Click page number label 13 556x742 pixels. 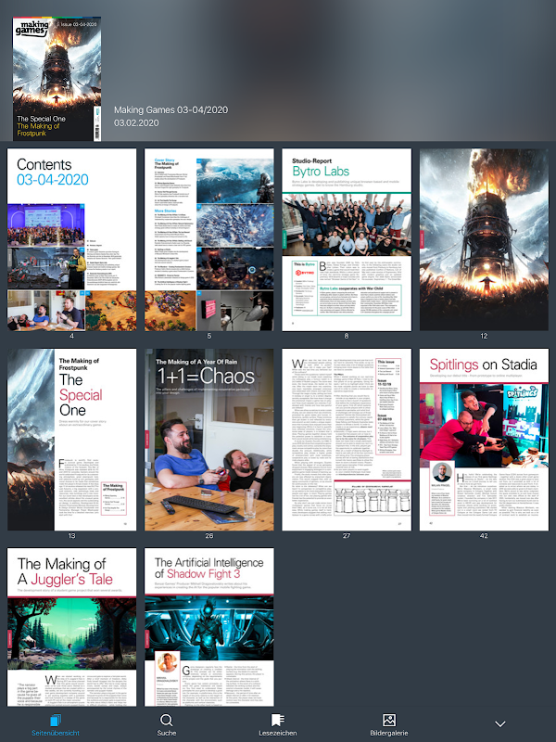coord(72,536)
